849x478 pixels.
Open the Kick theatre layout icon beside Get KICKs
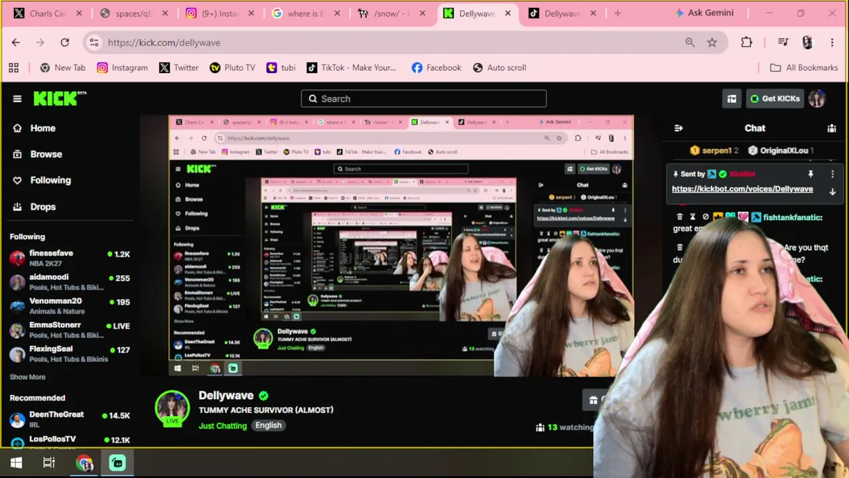(732, 99)
